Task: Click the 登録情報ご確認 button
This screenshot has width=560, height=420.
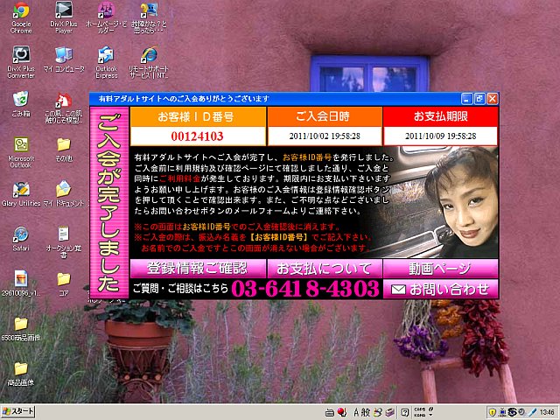Action: (198, 269)
